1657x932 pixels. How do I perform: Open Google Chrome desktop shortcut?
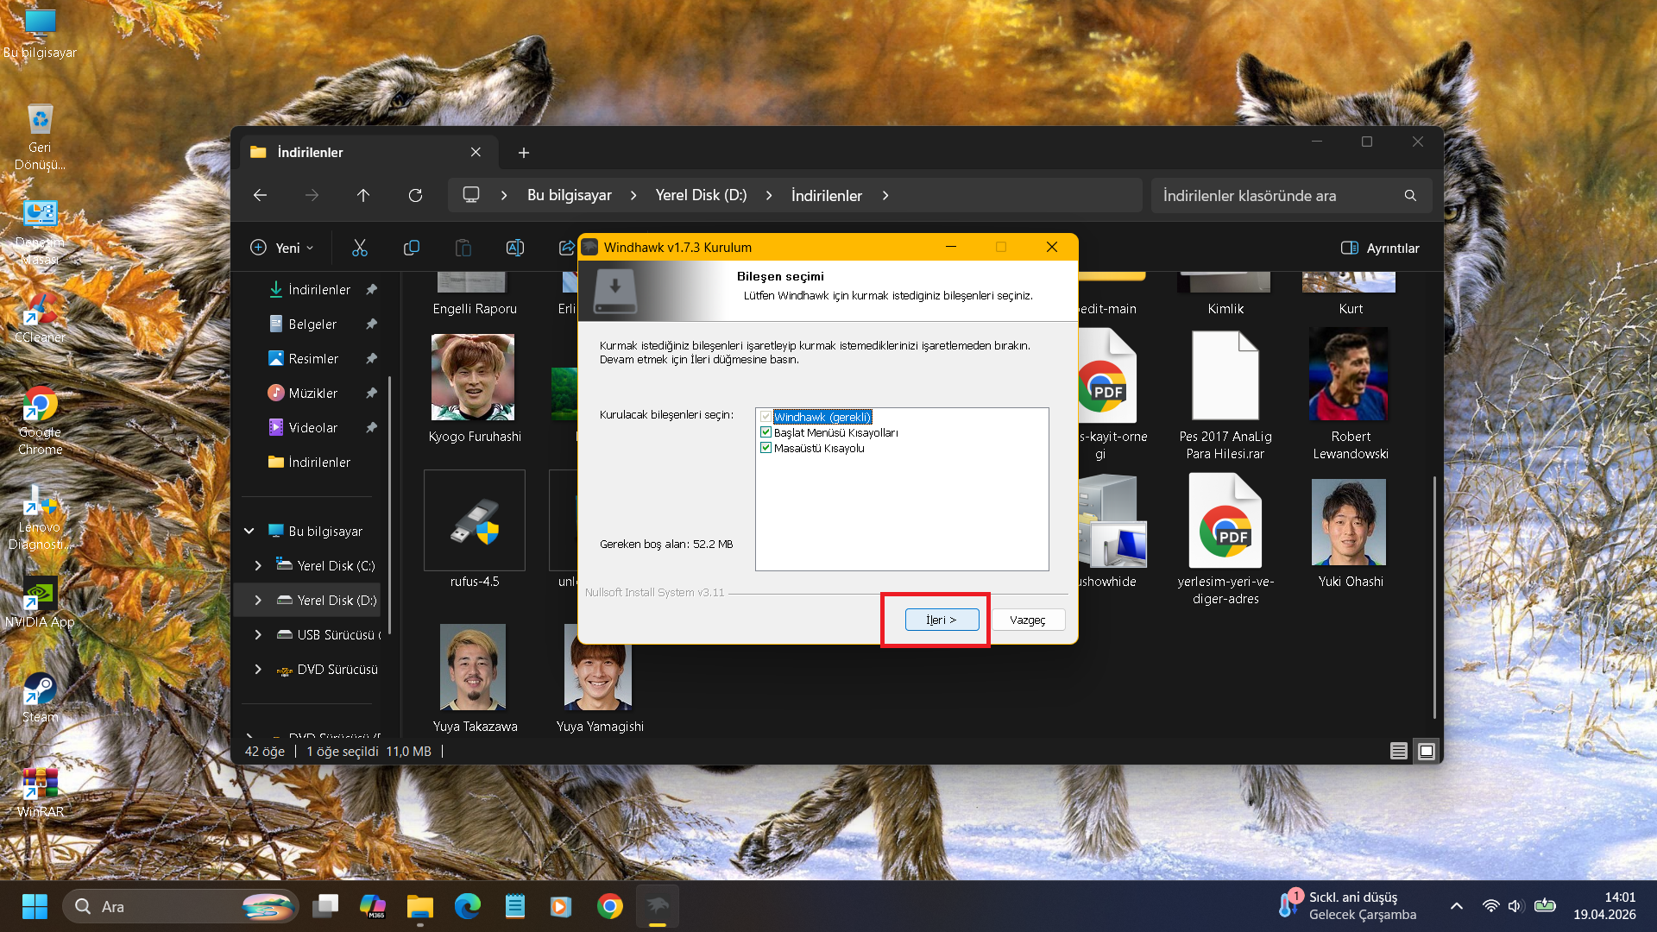pyautogui.click(x=40, y=421)
